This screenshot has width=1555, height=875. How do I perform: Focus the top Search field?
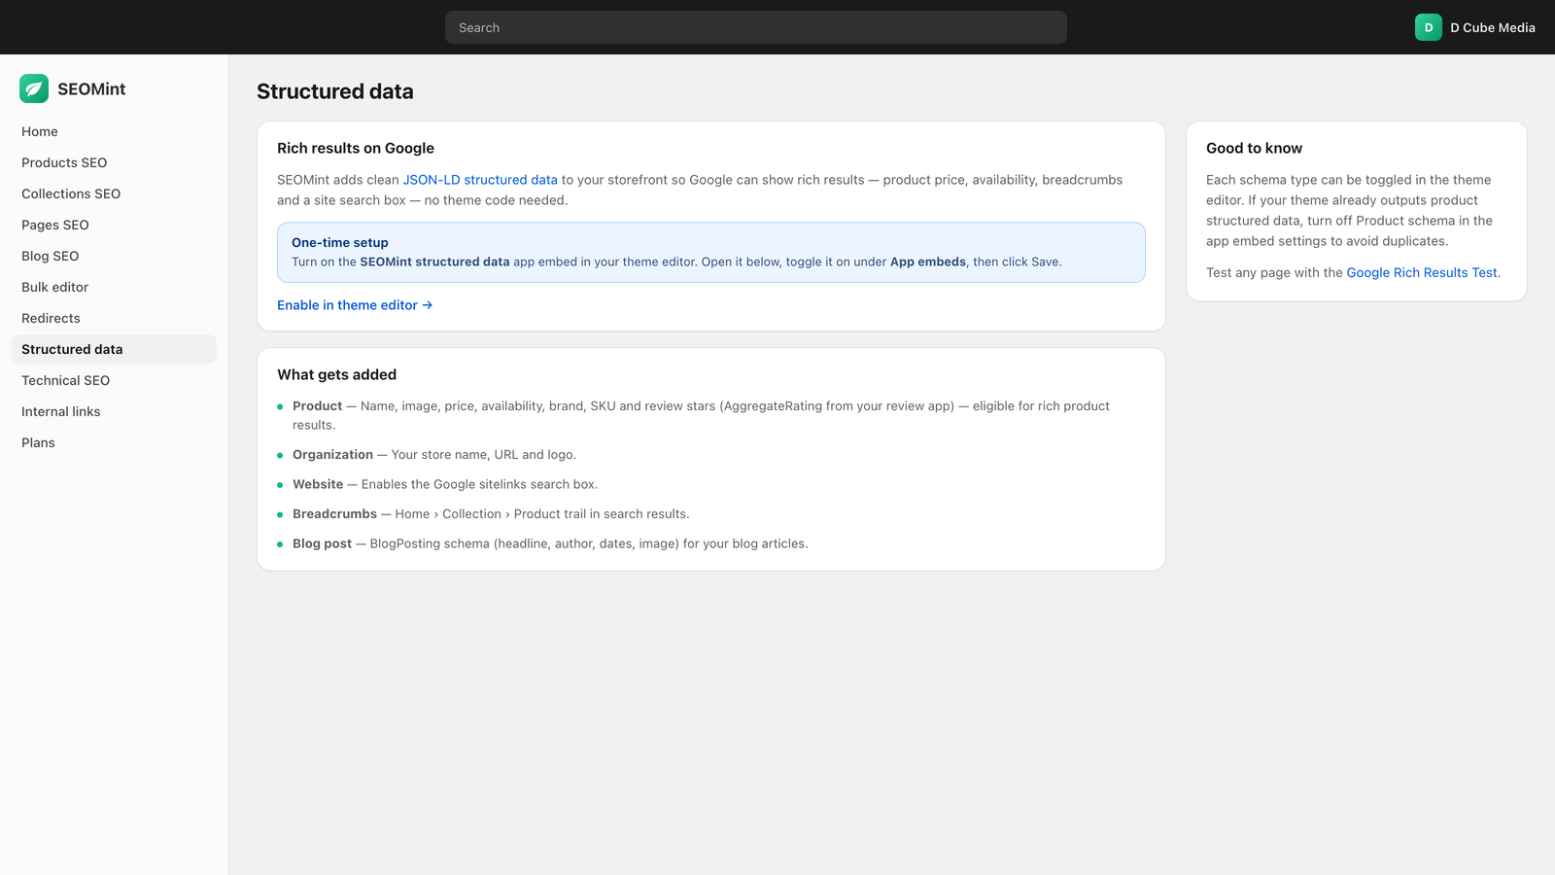(755, 27)
